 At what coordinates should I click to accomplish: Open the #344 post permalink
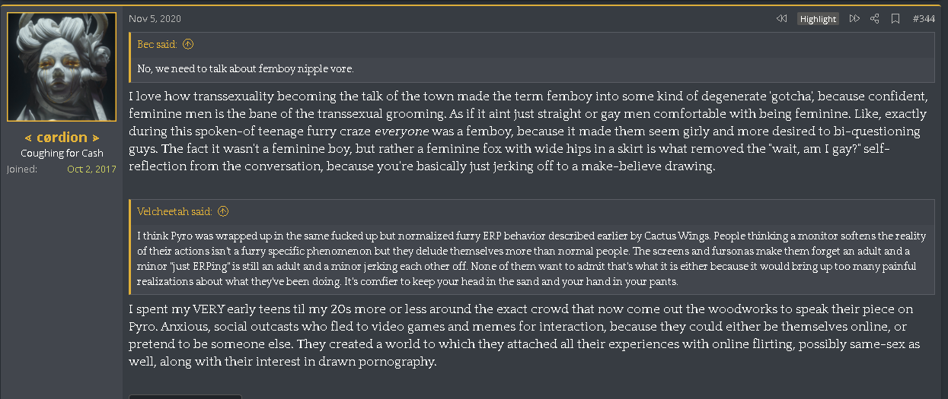coord(924,19)
